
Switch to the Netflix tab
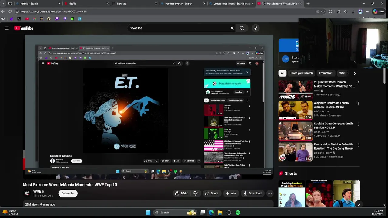click(86, 4)
